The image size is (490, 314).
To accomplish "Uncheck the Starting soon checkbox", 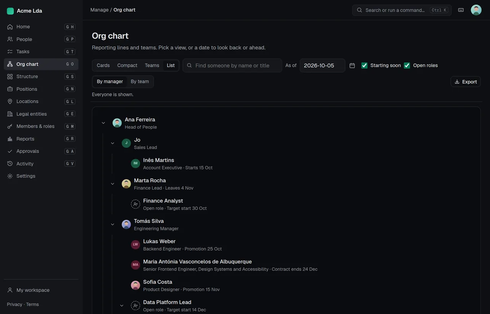I will [364, 65].
